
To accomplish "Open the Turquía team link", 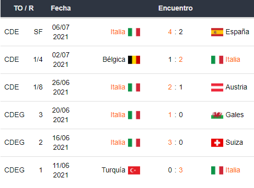I will [113, 170].
